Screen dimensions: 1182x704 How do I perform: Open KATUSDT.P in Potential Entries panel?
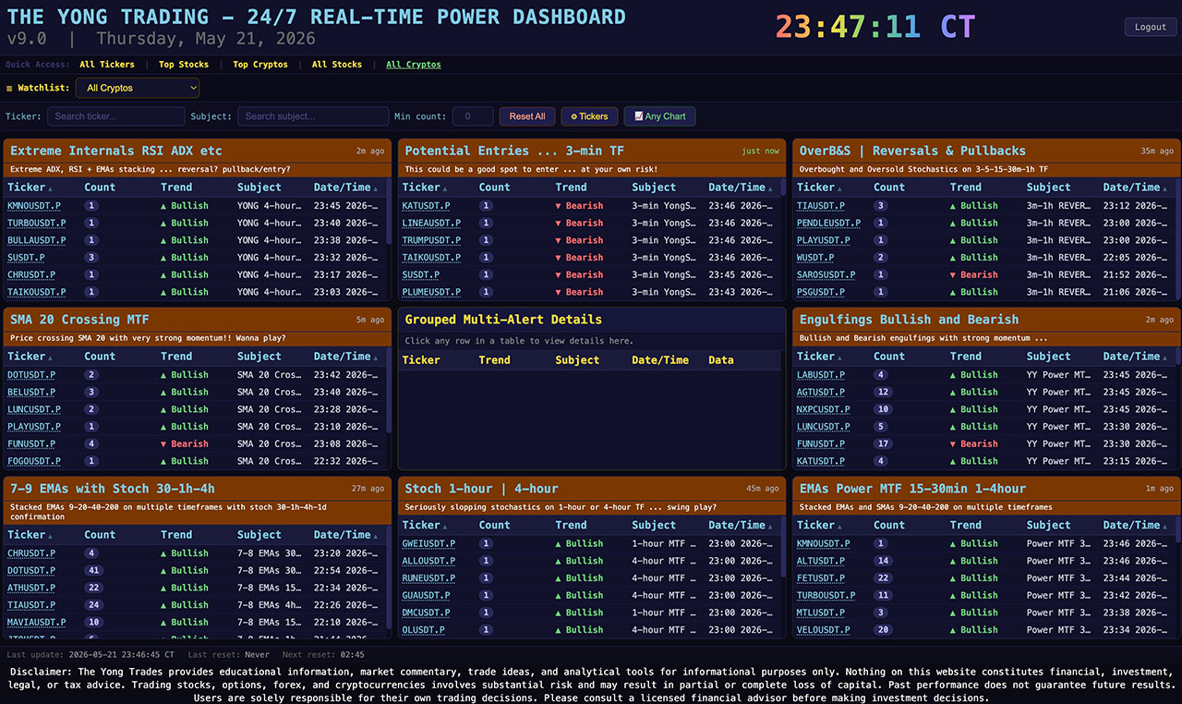pos(427,206)
